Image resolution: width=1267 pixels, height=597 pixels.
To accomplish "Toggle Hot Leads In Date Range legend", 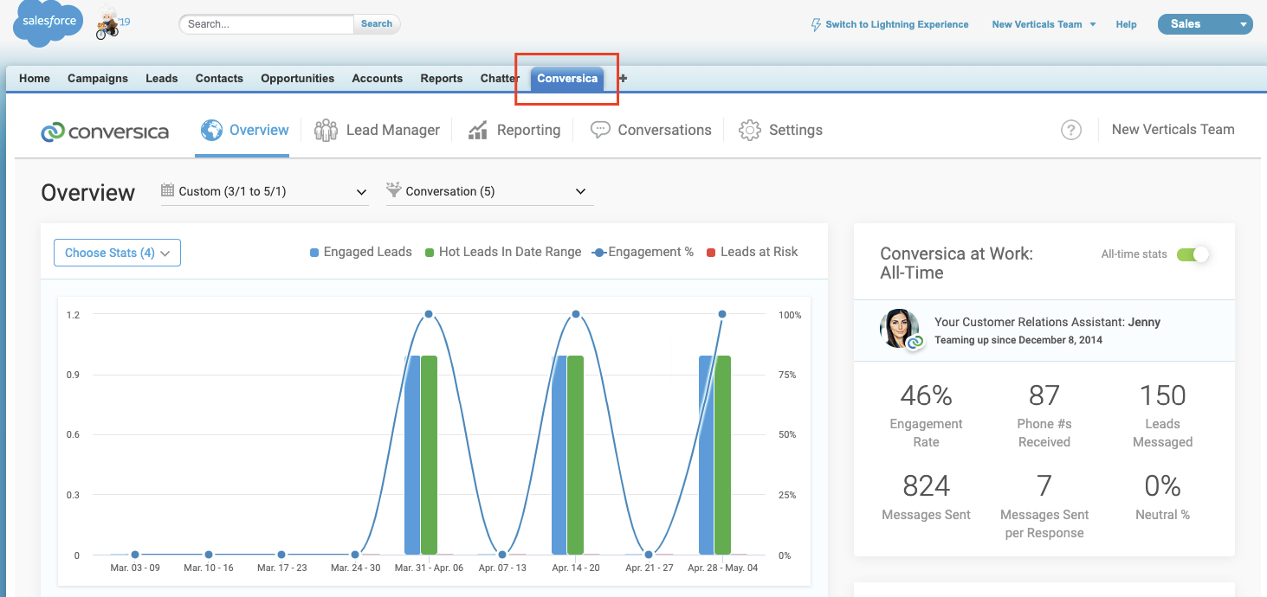I will click(503, 252).
